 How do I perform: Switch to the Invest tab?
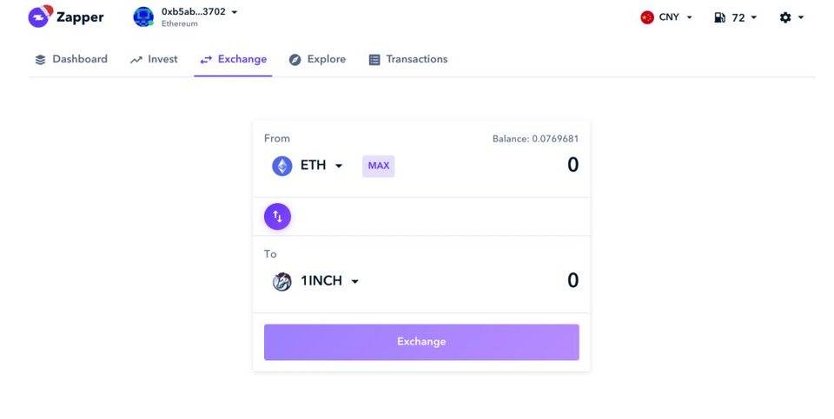click(x=154, y=59)
